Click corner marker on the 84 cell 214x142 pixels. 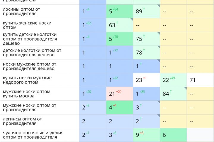(185, 88)
